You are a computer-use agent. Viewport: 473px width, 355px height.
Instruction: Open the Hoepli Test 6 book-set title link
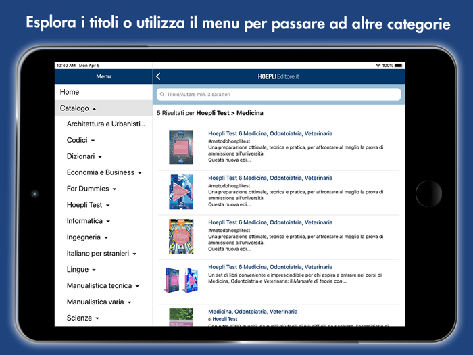270,267
